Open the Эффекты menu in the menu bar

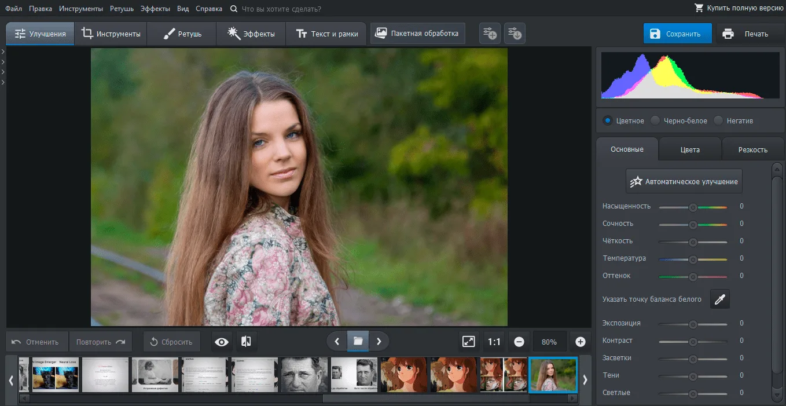(156, 9)
